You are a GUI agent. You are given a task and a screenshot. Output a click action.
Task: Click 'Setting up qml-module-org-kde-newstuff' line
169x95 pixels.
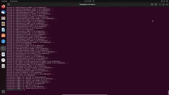[x=30, y=74]
